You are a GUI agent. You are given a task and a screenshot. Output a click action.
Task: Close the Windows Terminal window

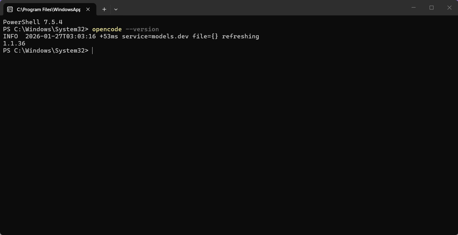point(449,8)
